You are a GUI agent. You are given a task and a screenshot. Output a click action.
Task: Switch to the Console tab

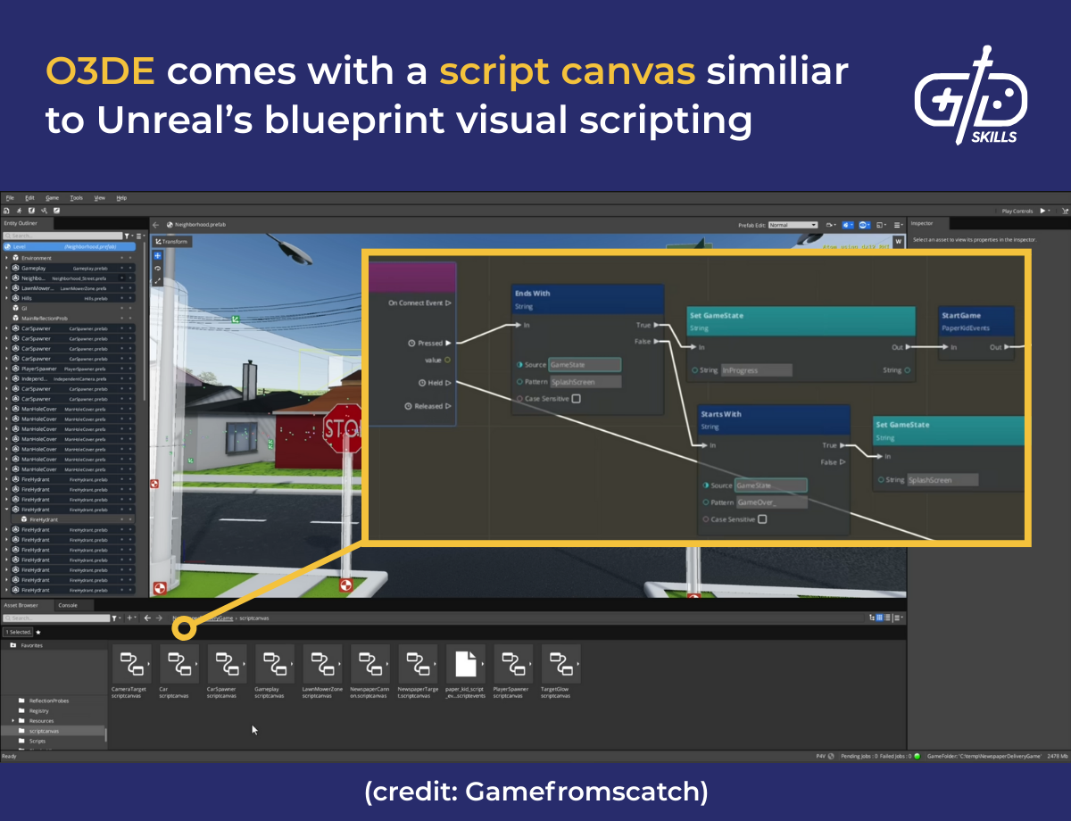pyautogui.click(x=68, y=605)
